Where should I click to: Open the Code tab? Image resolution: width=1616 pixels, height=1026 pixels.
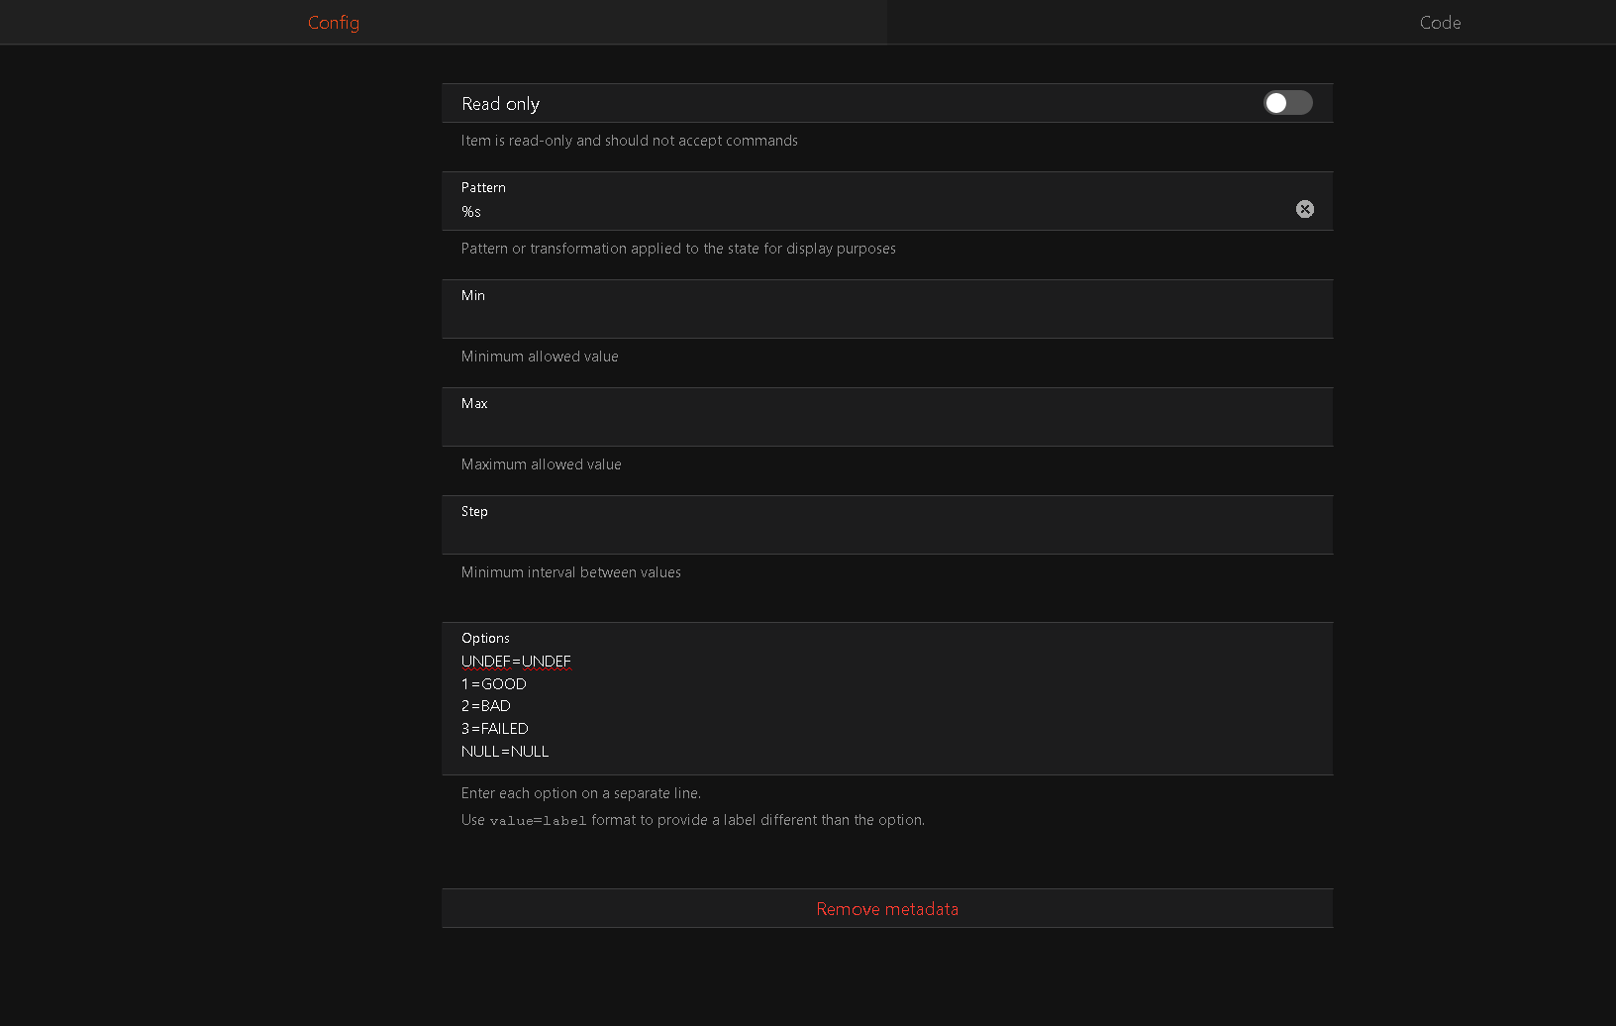tap(1440, 23)
